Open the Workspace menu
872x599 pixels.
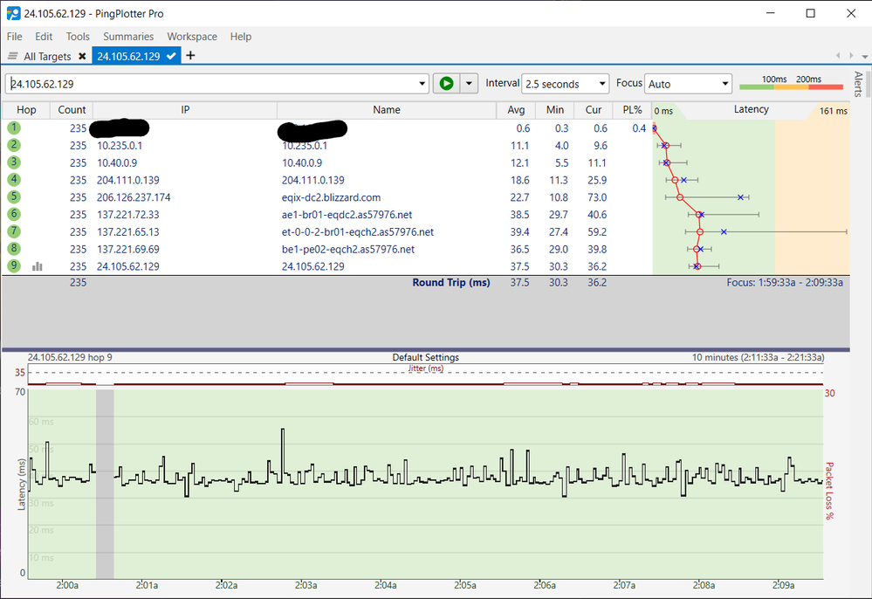coord(192,37)
